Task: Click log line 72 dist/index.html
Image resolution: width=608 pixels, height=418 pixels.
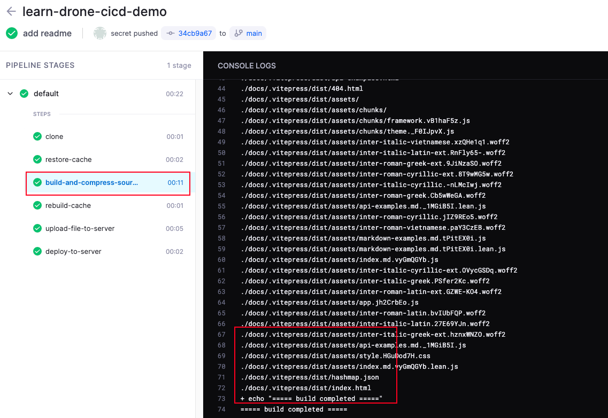Action: (305, 388)
